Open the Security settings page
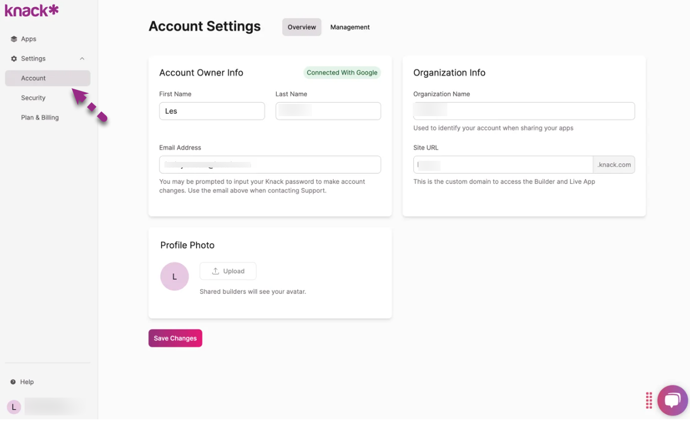The width and height of the screenshot is (690, 421). 33,98
